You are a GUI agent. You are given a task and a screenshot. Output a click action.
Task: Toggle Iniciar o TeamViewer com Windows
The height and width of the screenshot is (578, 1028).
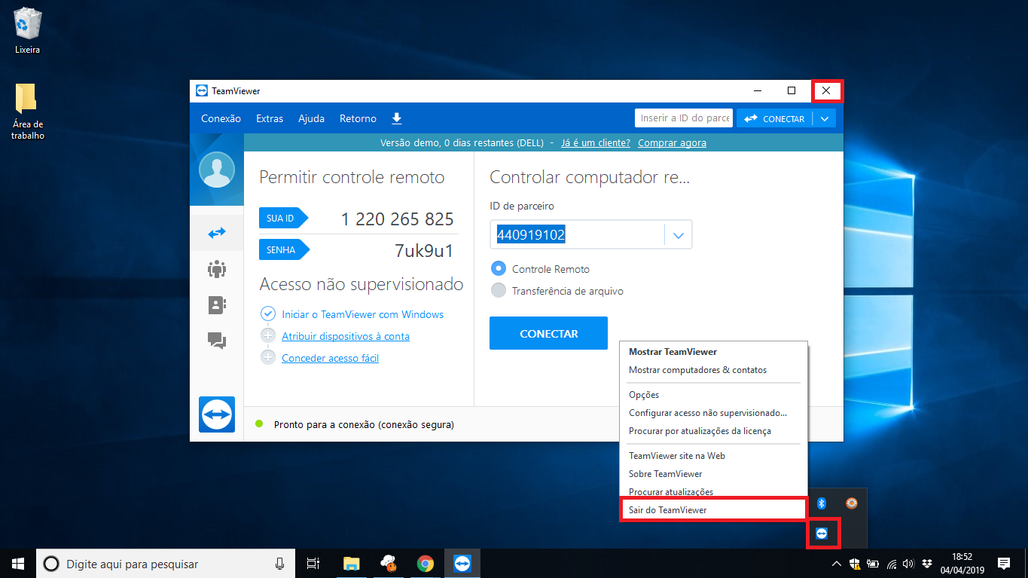[x=267, y=314]
